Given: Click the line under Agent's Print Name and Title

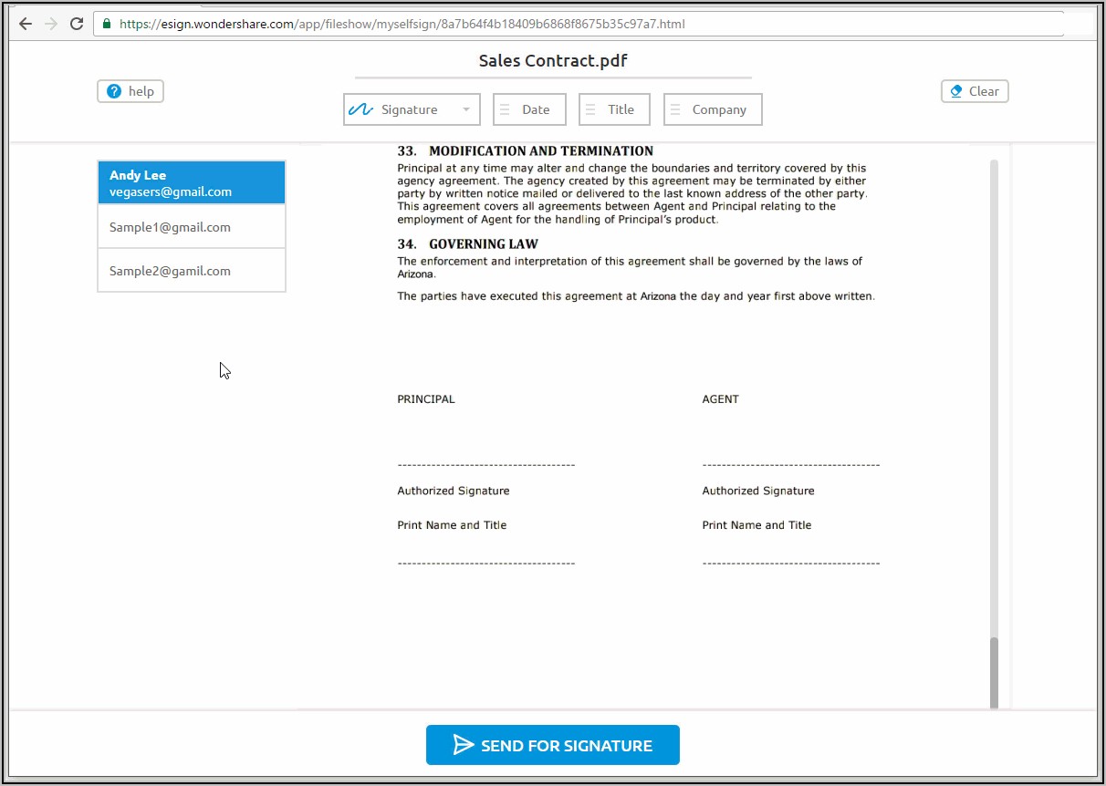Looking at the screenshot, I should click(790, 564).
